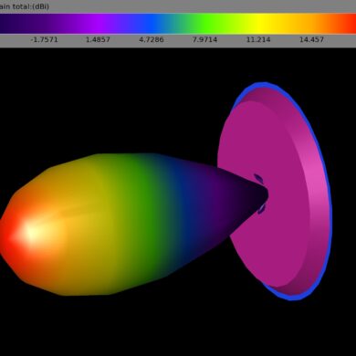The height and width of the screenshot is (356, 356).
Task: Click the -1.7571 legend value
Action: [44, 39]
